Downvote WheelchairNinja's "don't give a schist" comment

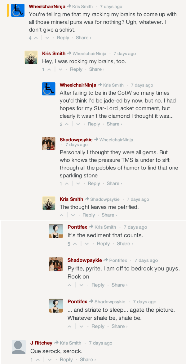47,38
